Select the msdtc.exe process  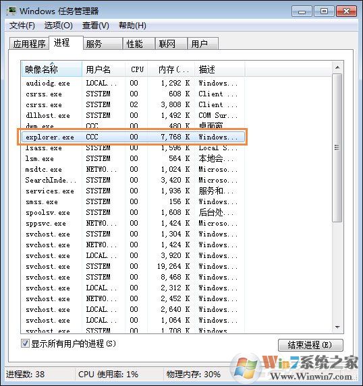[133, 170]
